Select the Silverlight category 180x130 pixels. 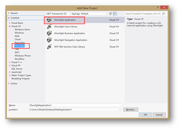coord(19,46)
